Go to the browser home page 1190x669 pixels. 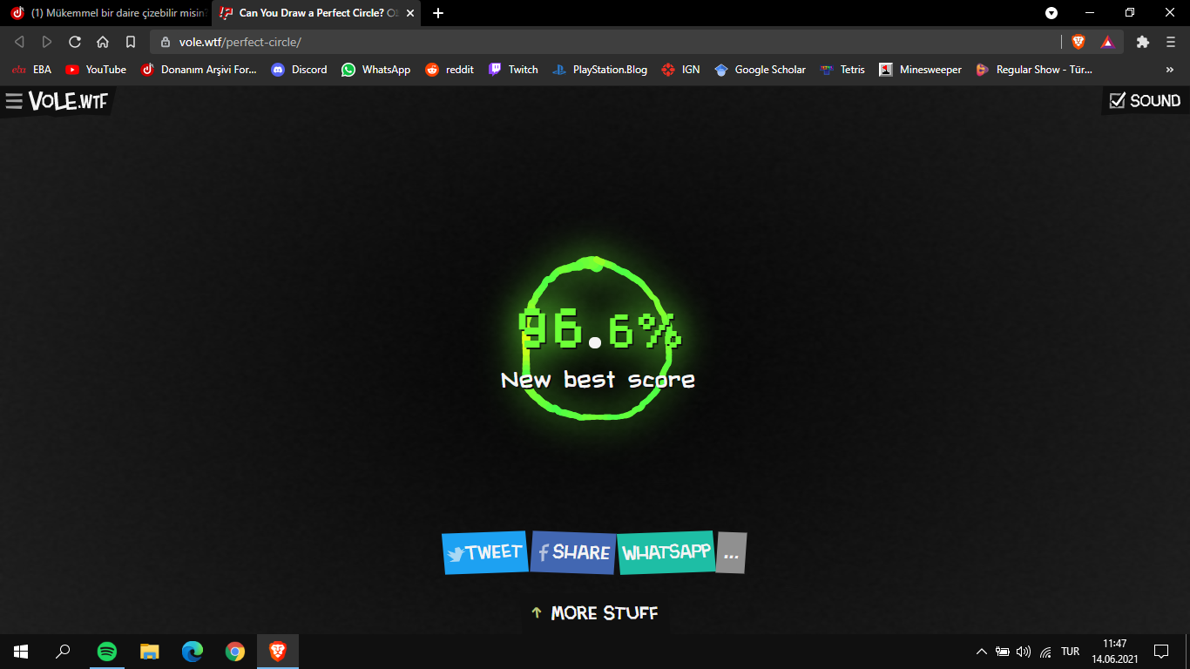(x=103, y=42)
